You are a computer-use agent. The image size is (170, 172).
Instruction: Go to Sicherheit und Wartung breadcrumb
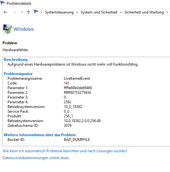click(x=144, y=12)
